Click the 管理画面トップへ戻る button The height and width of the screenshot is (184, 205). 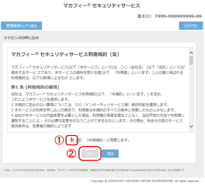tap(21, 25)
